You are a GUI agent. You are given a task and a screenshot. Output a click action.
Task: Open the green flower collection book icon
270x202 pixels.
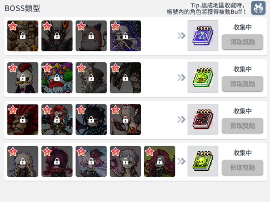pyautogui.click(x=203, y=77)
